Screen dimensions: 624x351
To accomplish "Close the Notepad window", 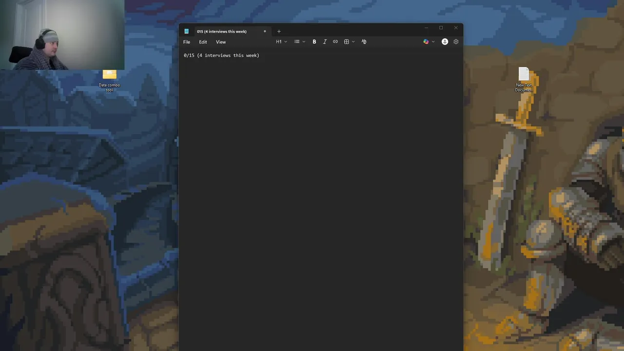I will pos(456,28).
